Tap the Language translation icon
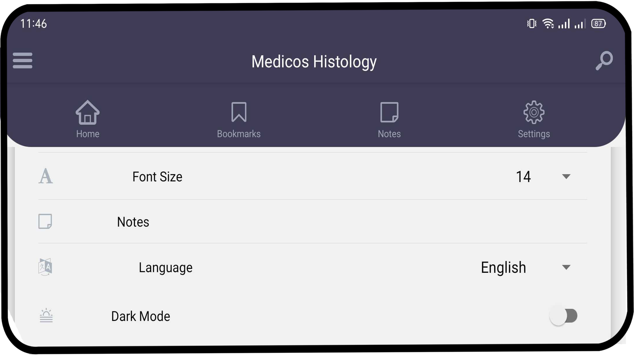The width and height of the screenshot is (634, 357). point(45,267)
